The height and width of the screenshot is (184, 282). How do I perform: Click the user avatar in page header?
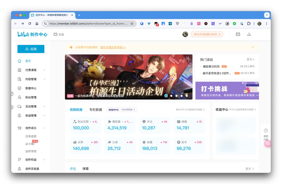(185, 34)
